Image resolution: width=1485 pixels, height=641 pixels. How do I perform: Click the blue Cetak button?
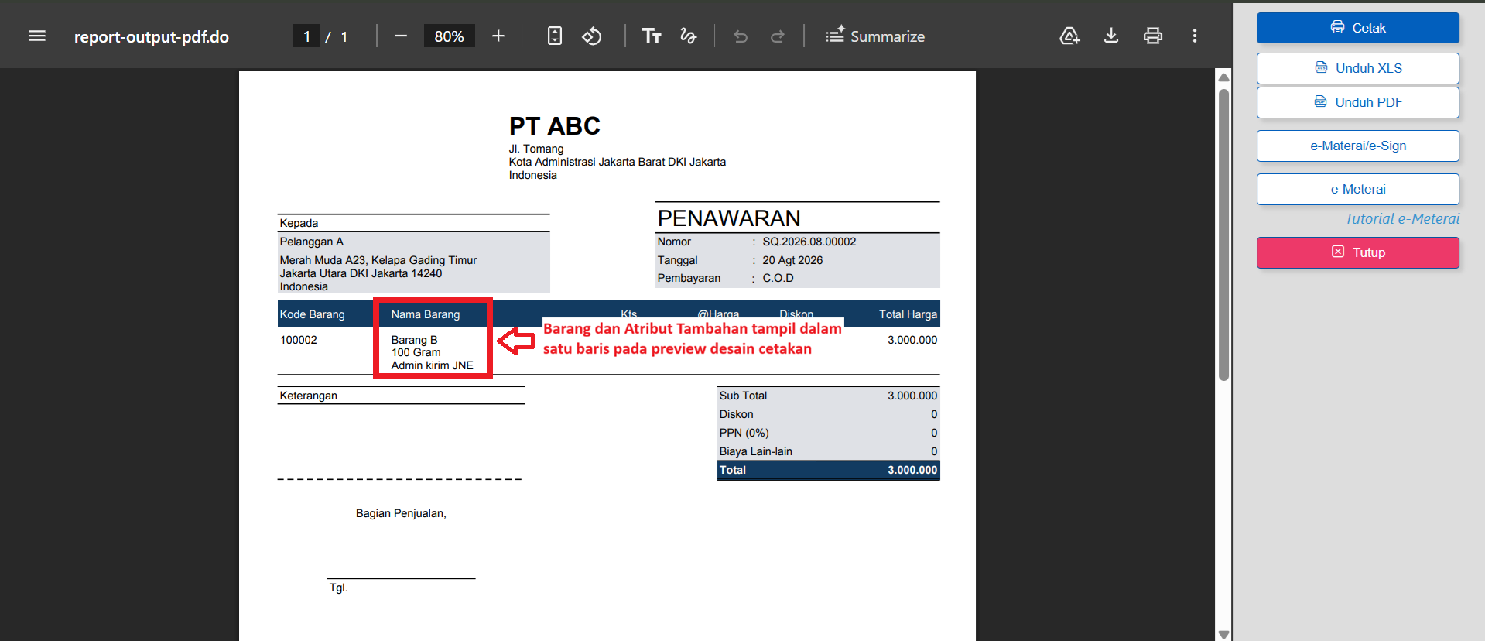[x=1358, y=28]
